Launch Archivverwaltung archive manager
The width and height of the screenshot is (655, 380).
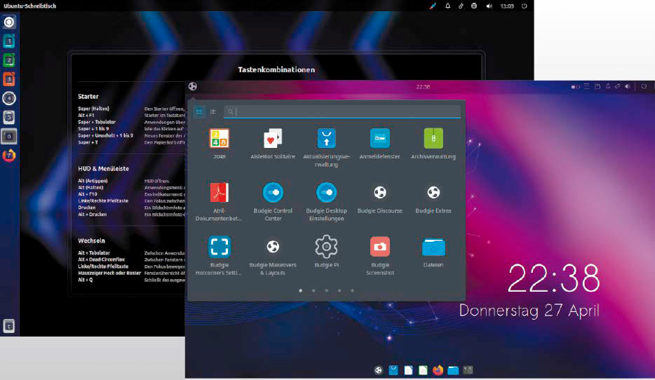[433, 143]
